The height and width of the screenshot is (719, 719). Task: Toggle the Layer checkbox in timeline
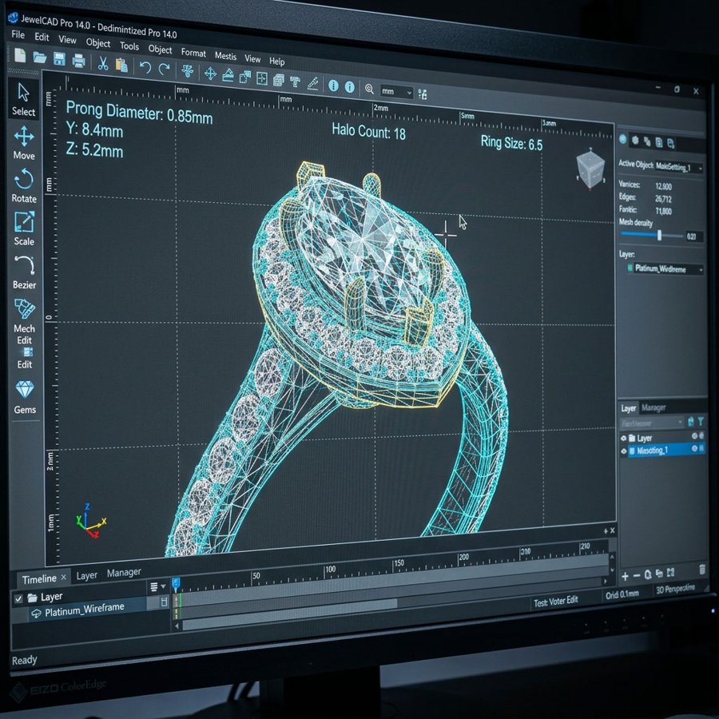19,599
